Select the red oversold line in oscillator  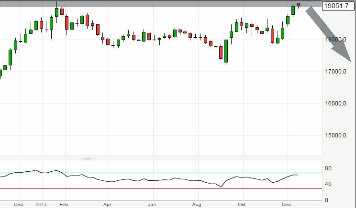click(x=144, y=188)
